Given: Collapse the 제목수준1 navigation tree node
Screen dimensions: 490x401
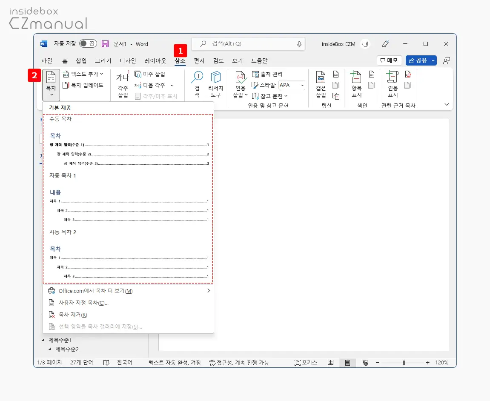Looking at the screenshot, I should [x=43, y=340].
